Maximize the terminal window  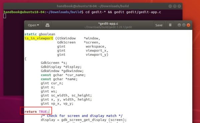pyautogui.click(x=175, y=6)
